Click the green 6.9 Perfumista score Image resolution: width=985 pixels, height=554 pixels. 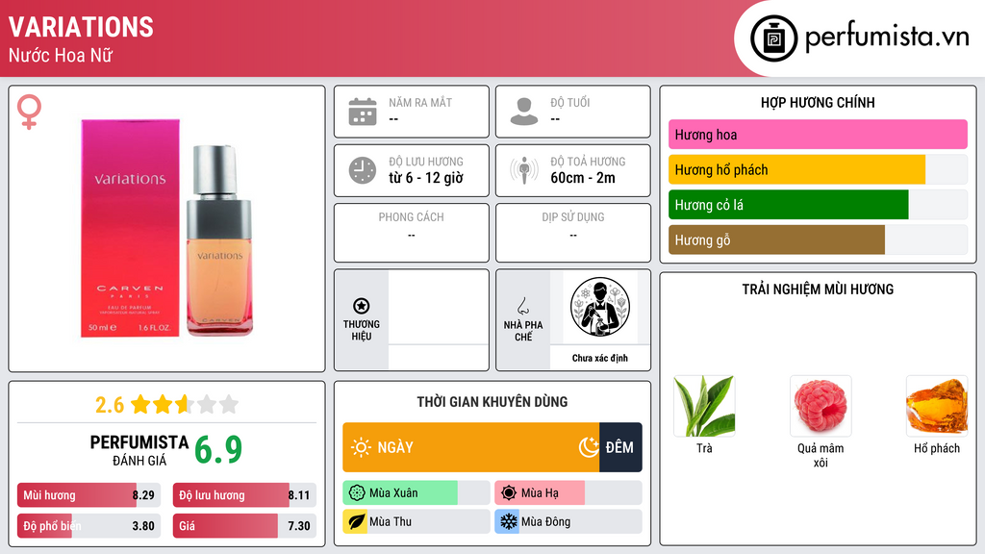coord(218,449)
